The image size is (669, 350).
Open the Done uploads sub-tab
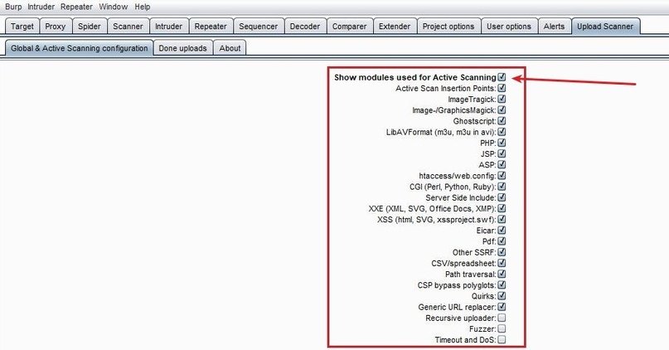point(184,48)
